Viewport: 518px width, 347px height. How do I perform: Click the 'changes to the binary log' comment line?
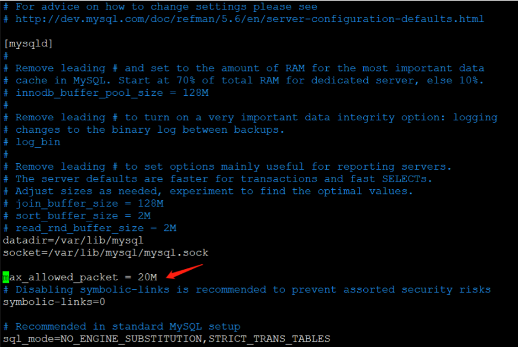coord(143,130)
